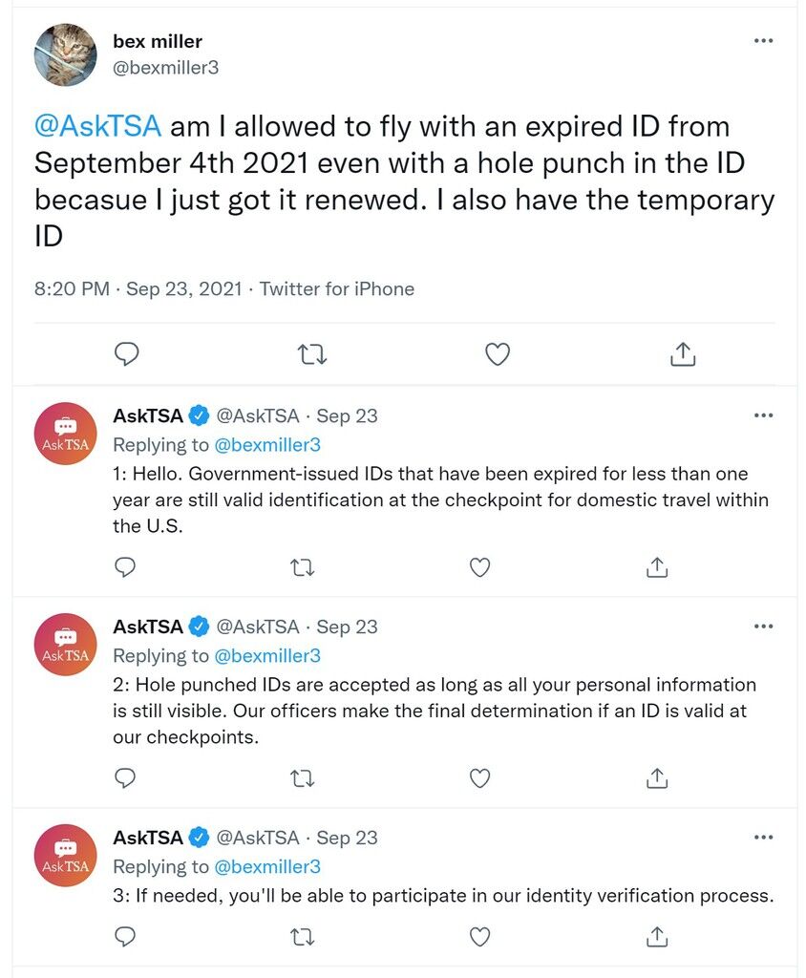806x978 pixels.
Task: Share AskTSA's hole punched IDs reply
Action: [x=657, y=777]
